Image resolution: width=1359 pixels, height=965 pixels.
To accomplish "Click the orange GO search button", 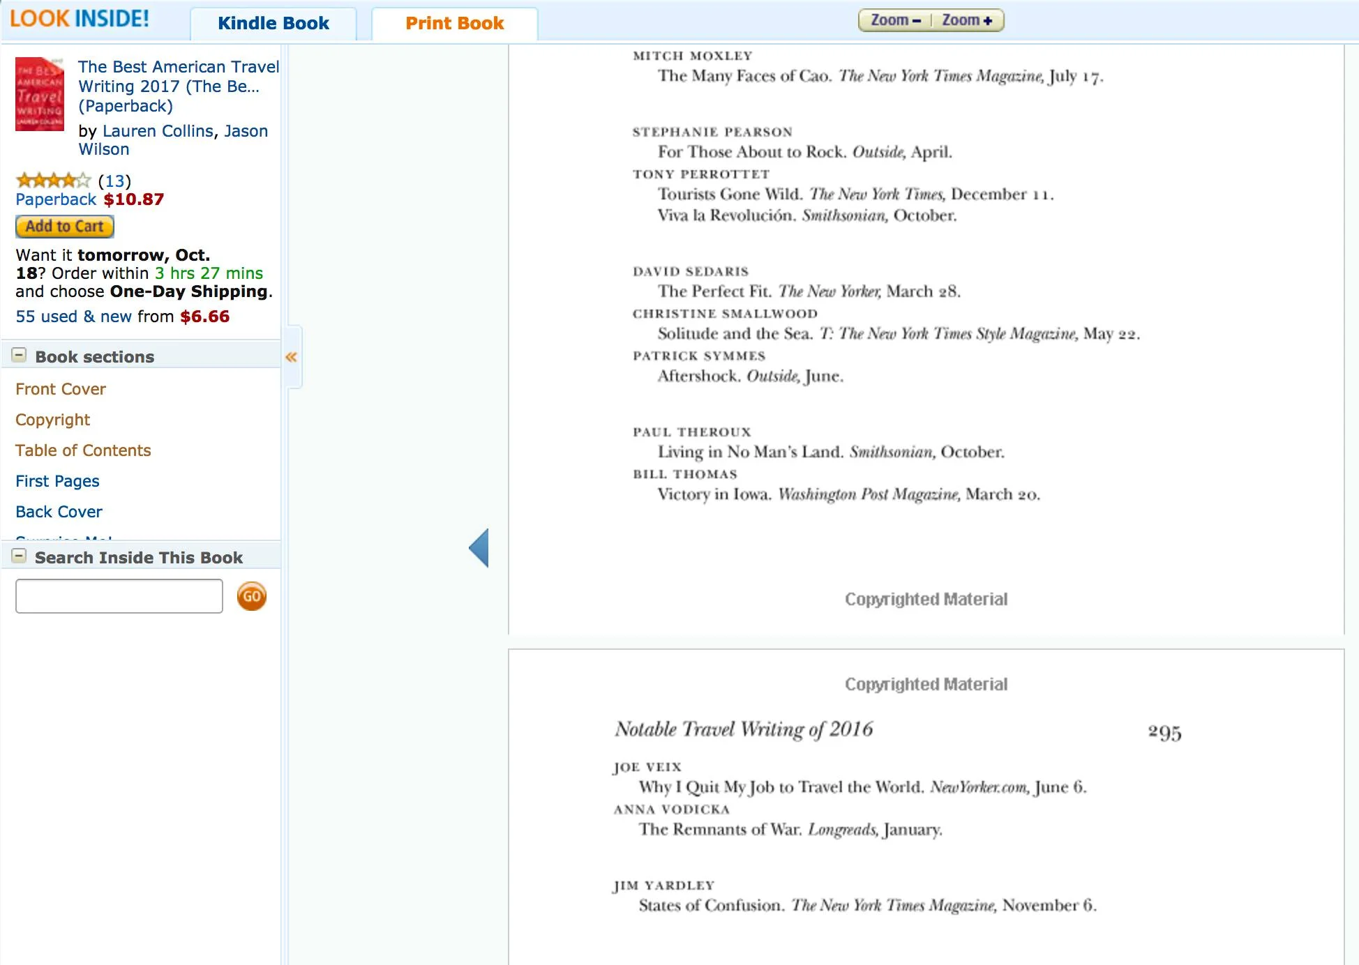I will click(x=251, y=596).
